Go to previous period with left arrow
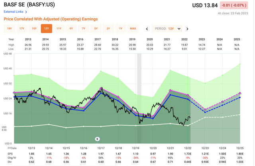This screenshot has height=166, width=255. [147, 29]
